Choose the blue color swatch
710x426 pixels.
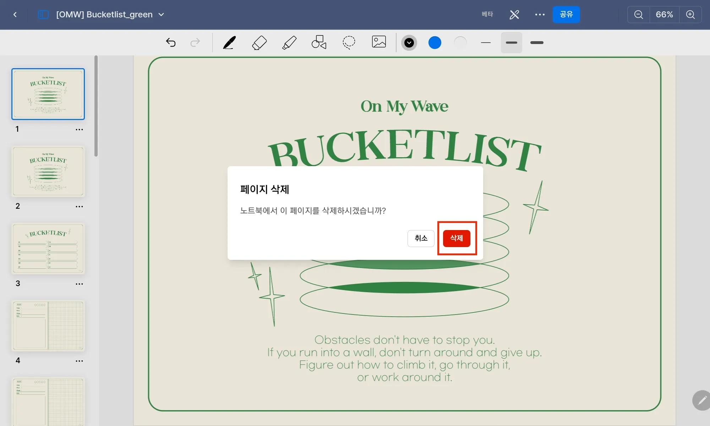click(435, 43)
